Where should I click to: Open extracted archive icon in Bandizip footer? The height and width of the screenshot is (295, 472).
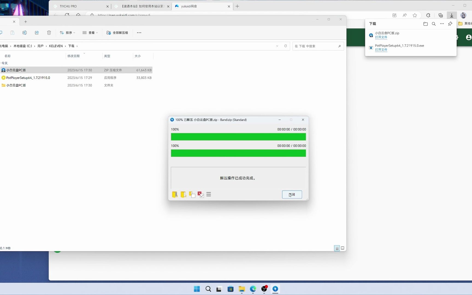(175, 194)
